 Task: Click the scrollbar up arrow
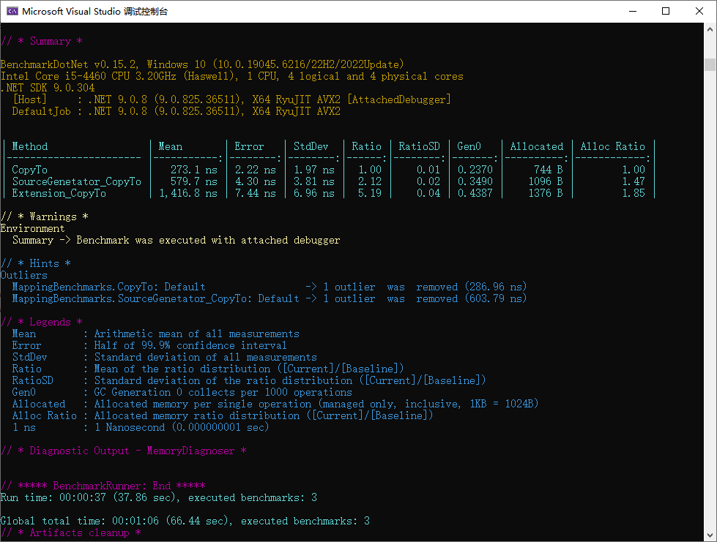710,29
